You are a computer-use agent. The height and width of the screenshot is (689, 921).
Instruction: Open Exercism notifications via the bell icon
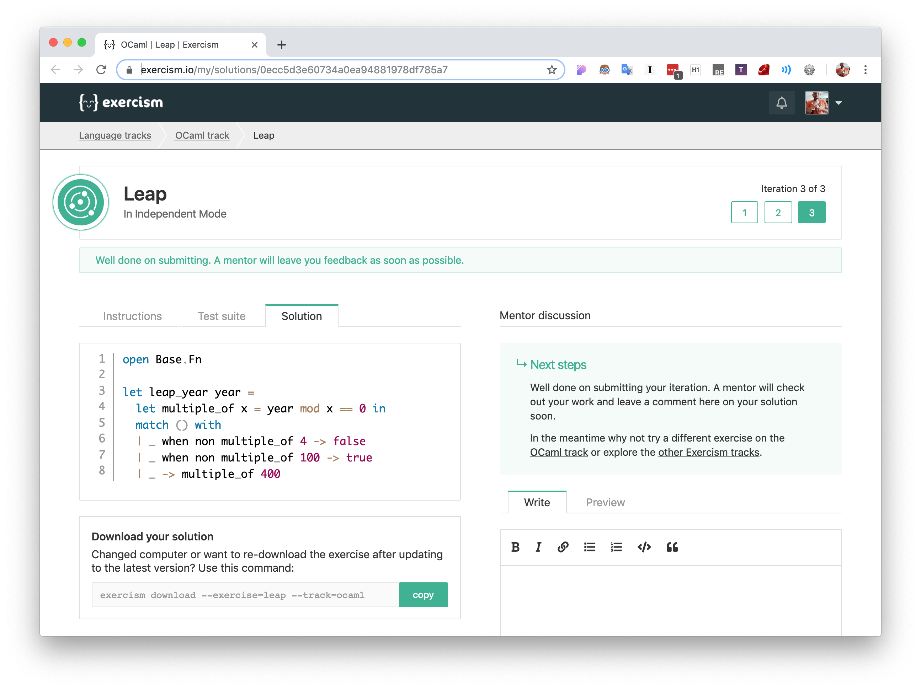pyautogui.click(x=782, y=102)
